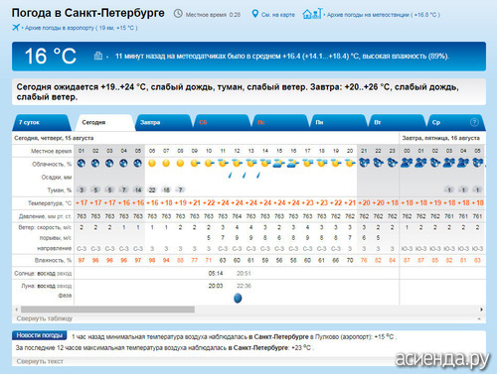Image resolution: width=497 pixels, height=374 pixels.
Task: Click the moon phase icon
Action: [x=238, y=298]
